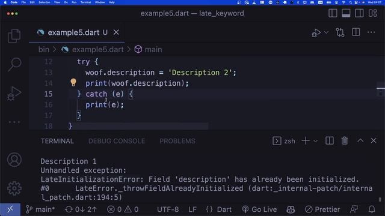Split the terminal pane
The width and height of the screenshot is (385, 216).
click(330, 141)
